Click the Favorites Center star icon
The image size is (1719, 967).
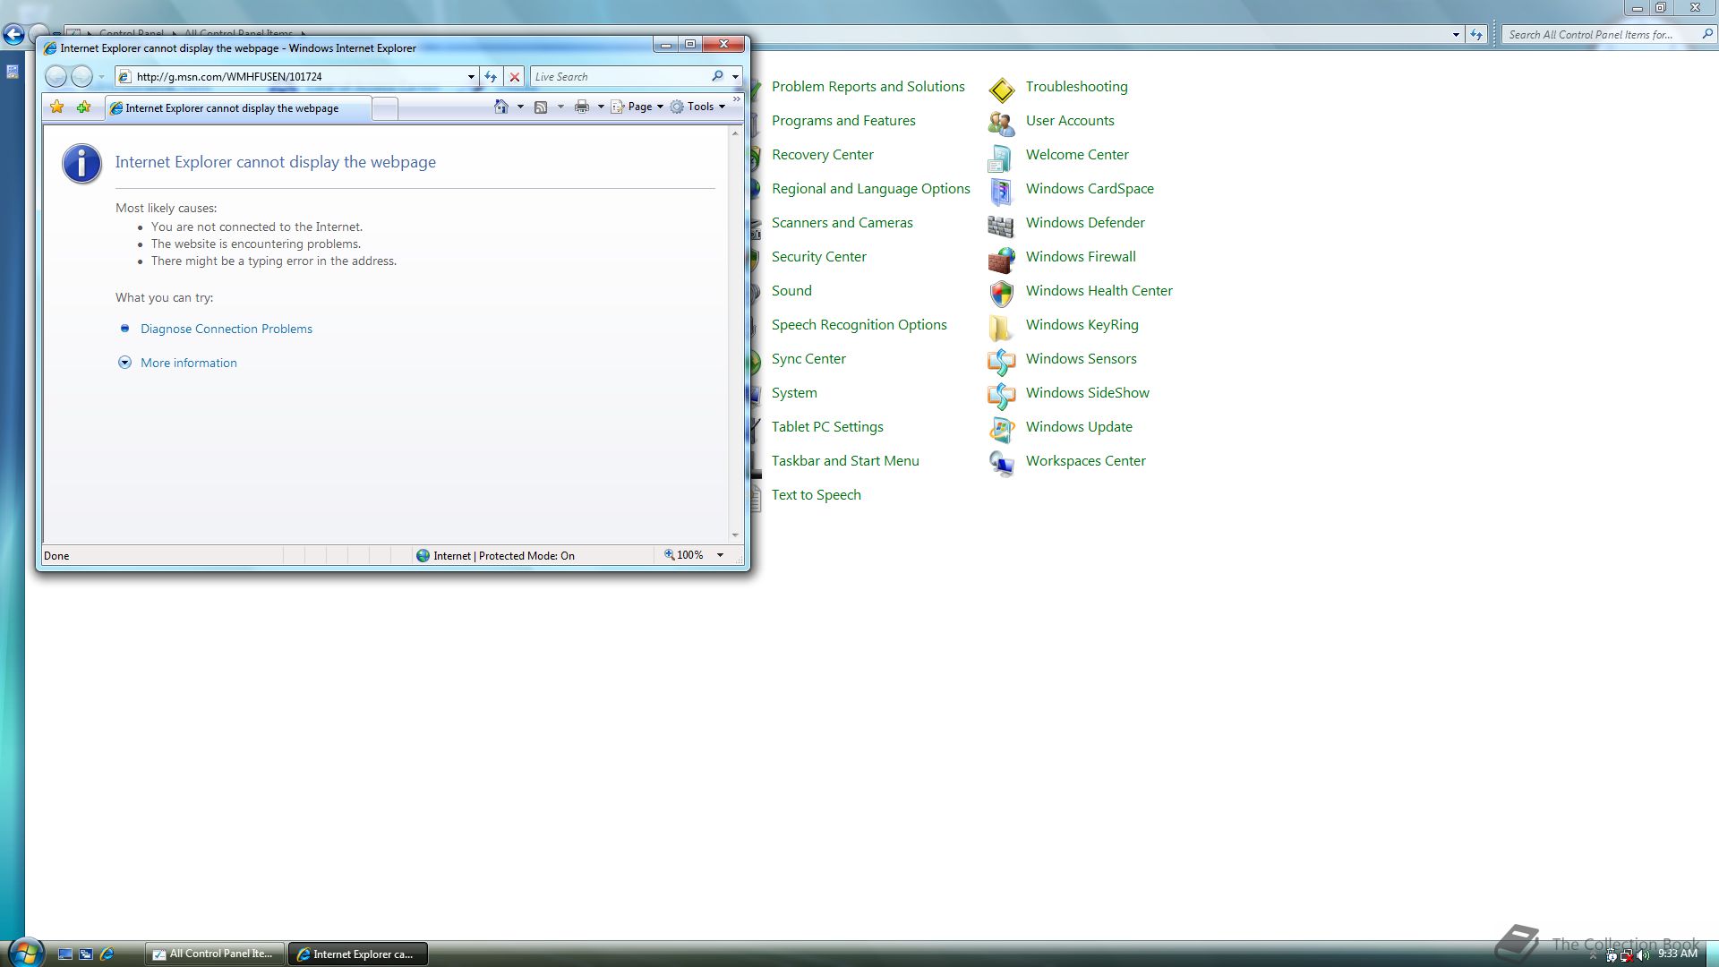(x=56, y=107)
